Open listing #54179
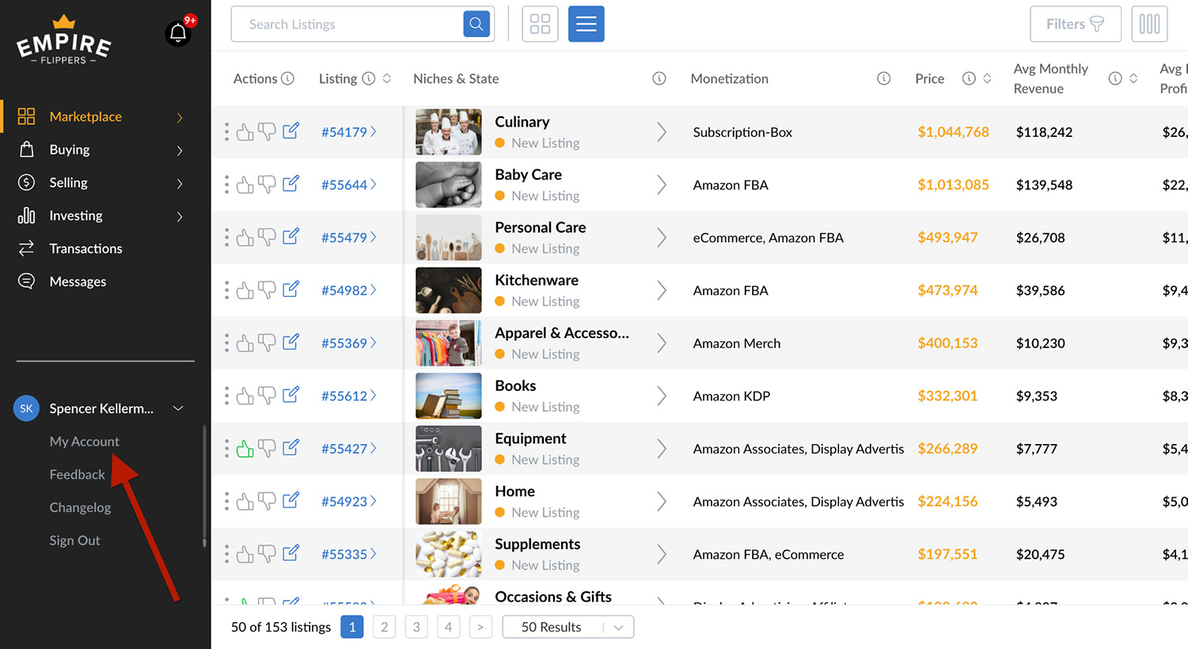 point(348,132)
